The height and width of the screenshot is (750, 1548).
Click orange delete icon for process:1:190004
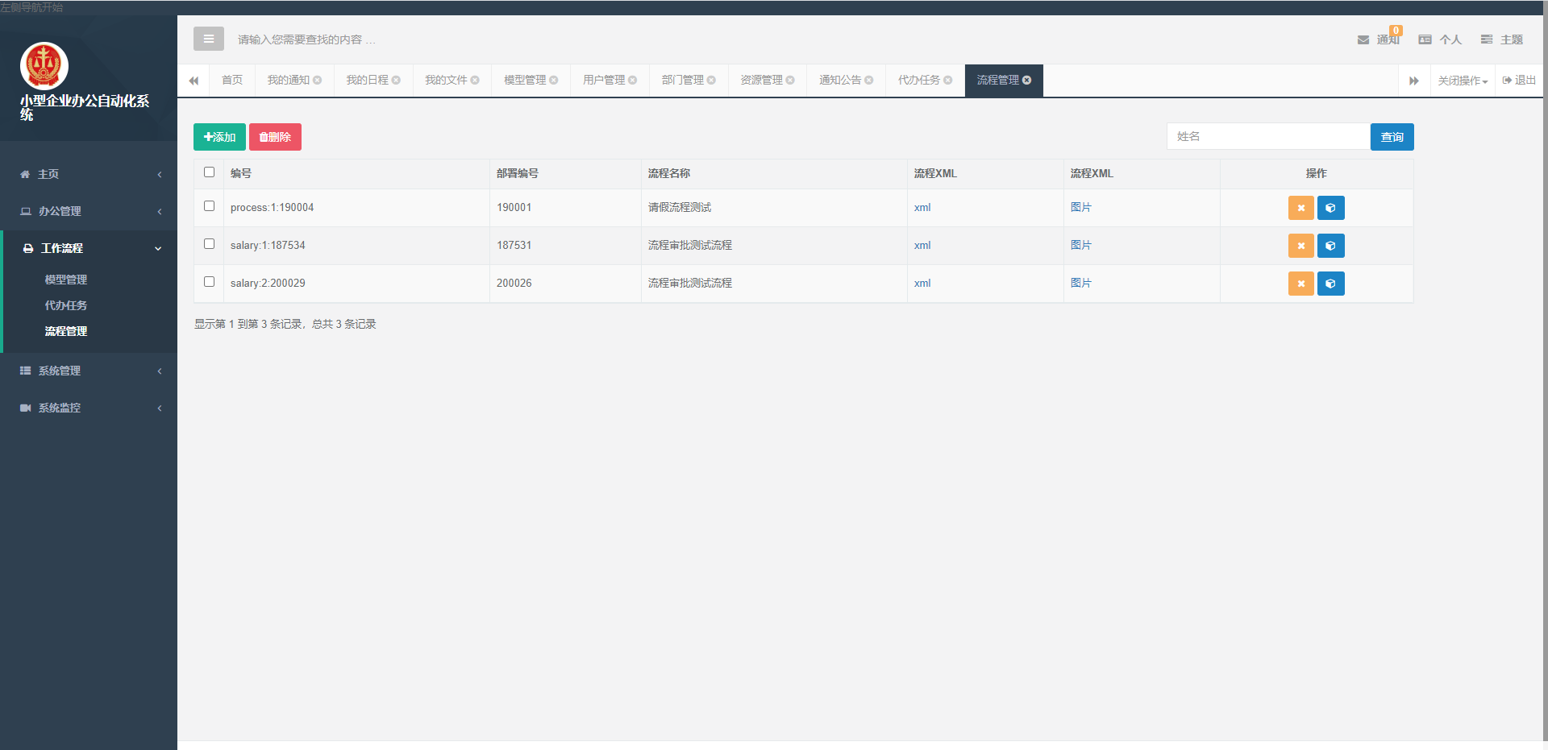pos(1301,208)
